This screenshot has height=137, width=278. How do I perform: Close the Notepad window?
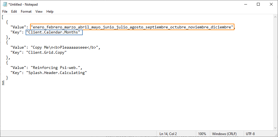pyautogui.click(x=271, y=4)
